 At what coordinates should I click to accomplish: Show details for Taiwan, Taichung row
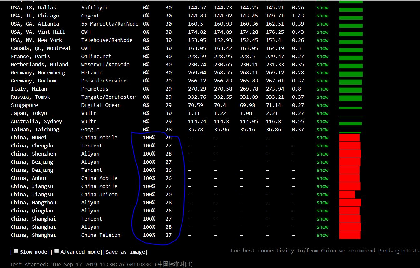tap(322, 129)
